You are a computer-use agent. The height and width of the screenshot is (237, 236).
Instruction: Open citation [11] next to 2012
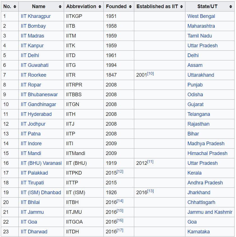pyautogui.click(x=150, y=162)
